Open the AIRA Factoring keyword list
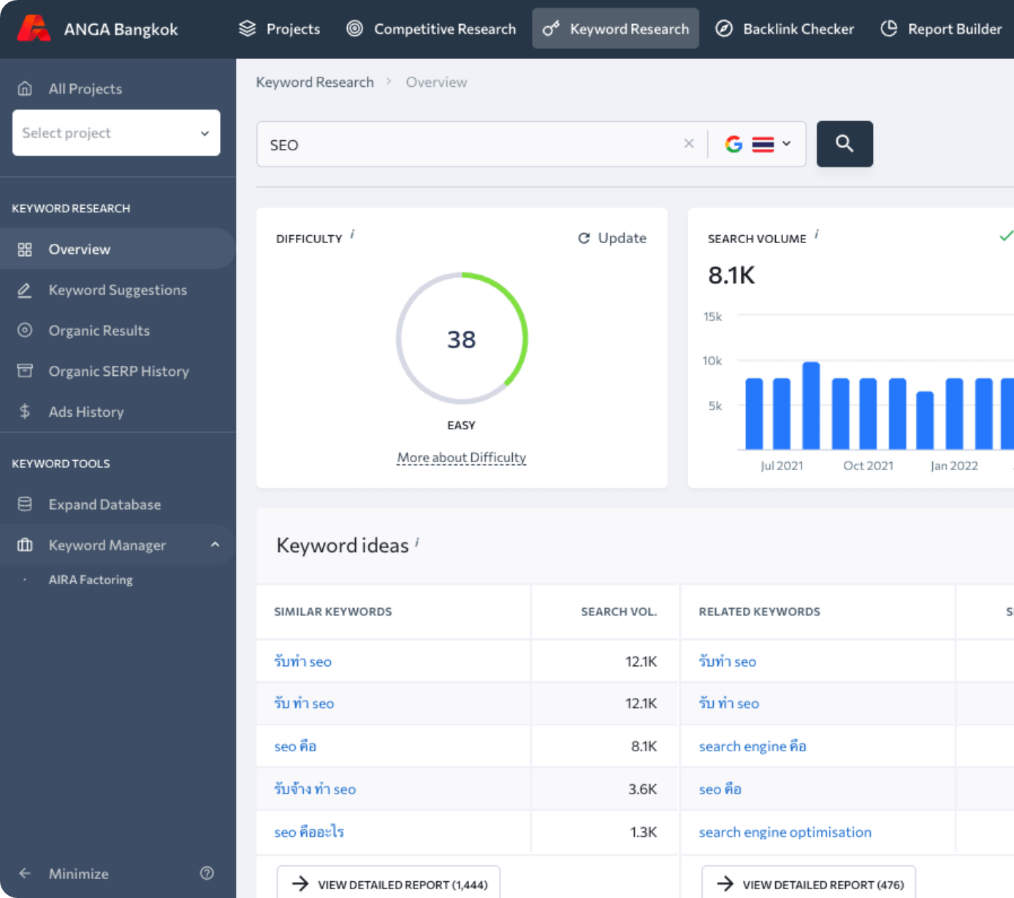This screenshot has height=898, width=1014. pos(91,580)
